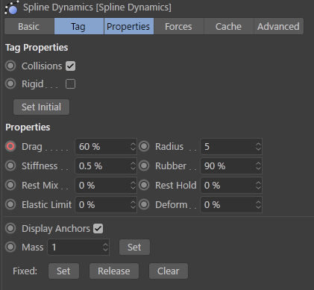Viewport: 314px width, 290px height.
Task: Click the Mass keyframe animation dot
Action: pyautogui.click(x=10, y=247)
